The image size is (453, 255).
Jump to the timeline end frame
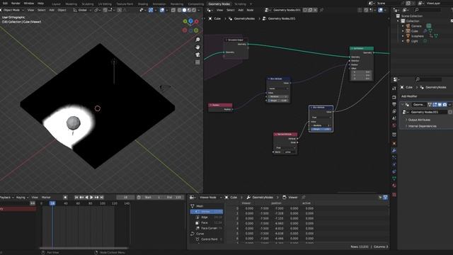point(102,197)
